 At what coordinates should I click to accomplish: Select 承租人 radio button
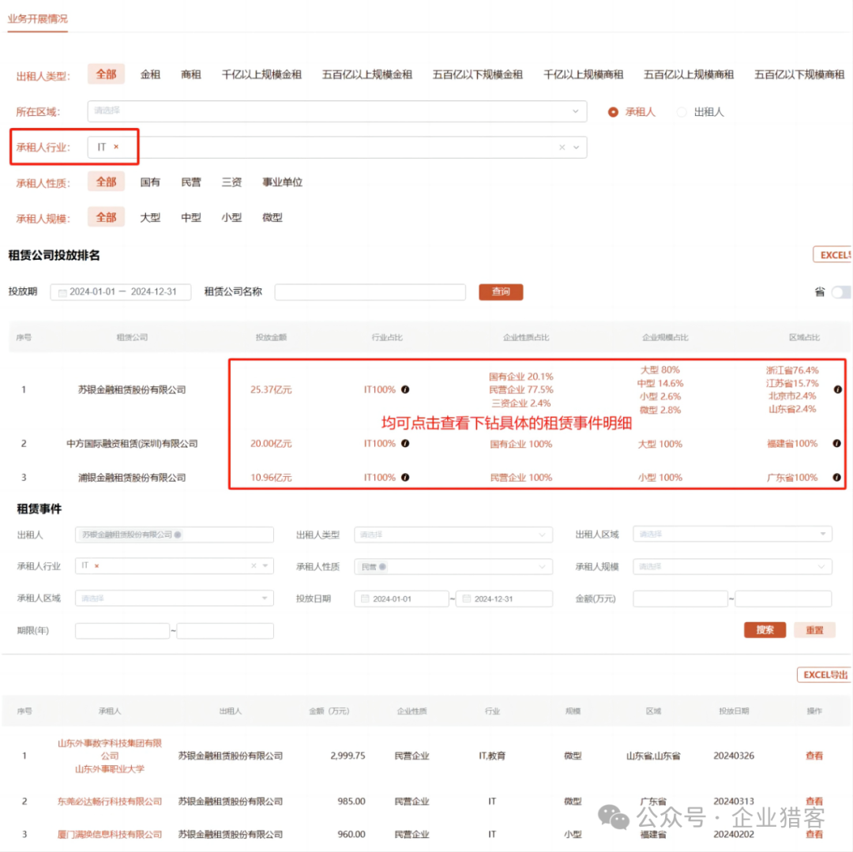pos(613,112)
